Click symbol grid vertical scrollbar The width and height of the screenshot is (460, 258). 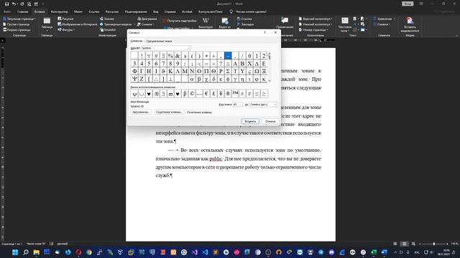[269, 67]
